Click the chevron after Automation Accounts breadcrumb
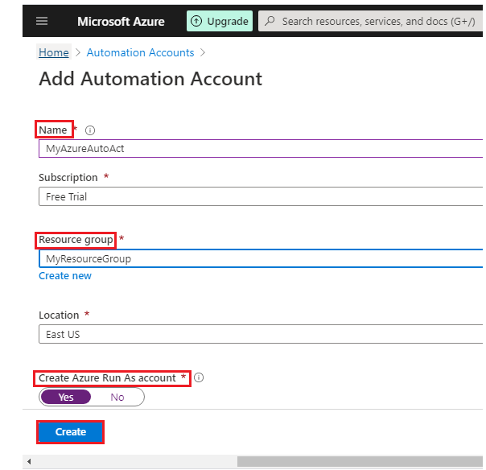This screenshot has width=486, height=470. 203,52
